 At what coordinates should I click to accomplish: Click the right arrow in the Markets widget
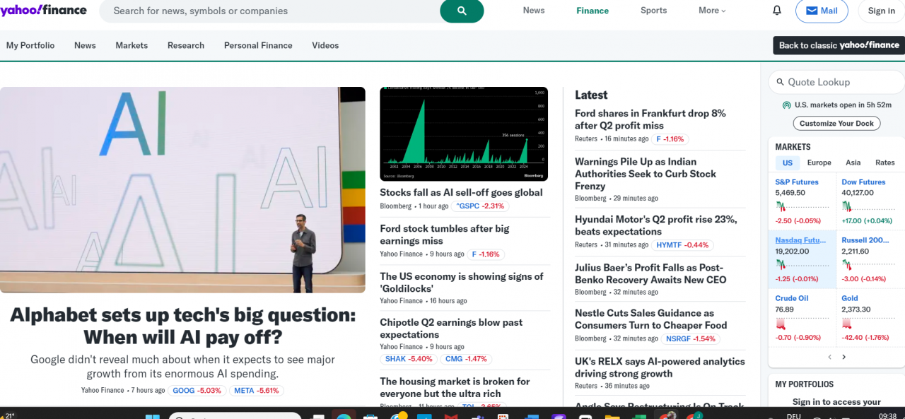pos(843,357)
